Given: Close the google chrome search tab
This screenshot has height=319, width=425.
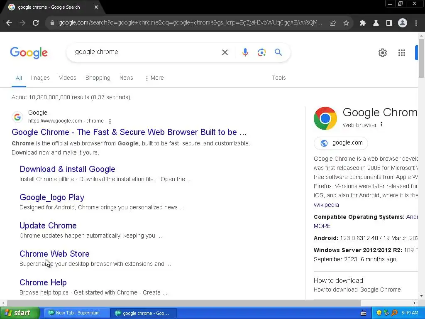Looking at the screenshot, I should pyautogui.click(x=96, y=7).
